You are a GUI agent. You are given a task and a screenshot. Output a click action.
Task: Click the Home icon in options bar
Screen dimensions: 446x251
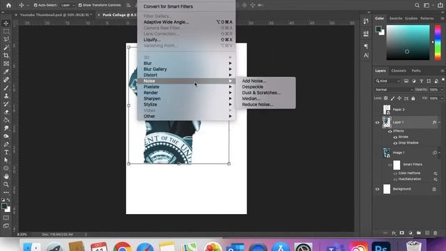point(8,5)
